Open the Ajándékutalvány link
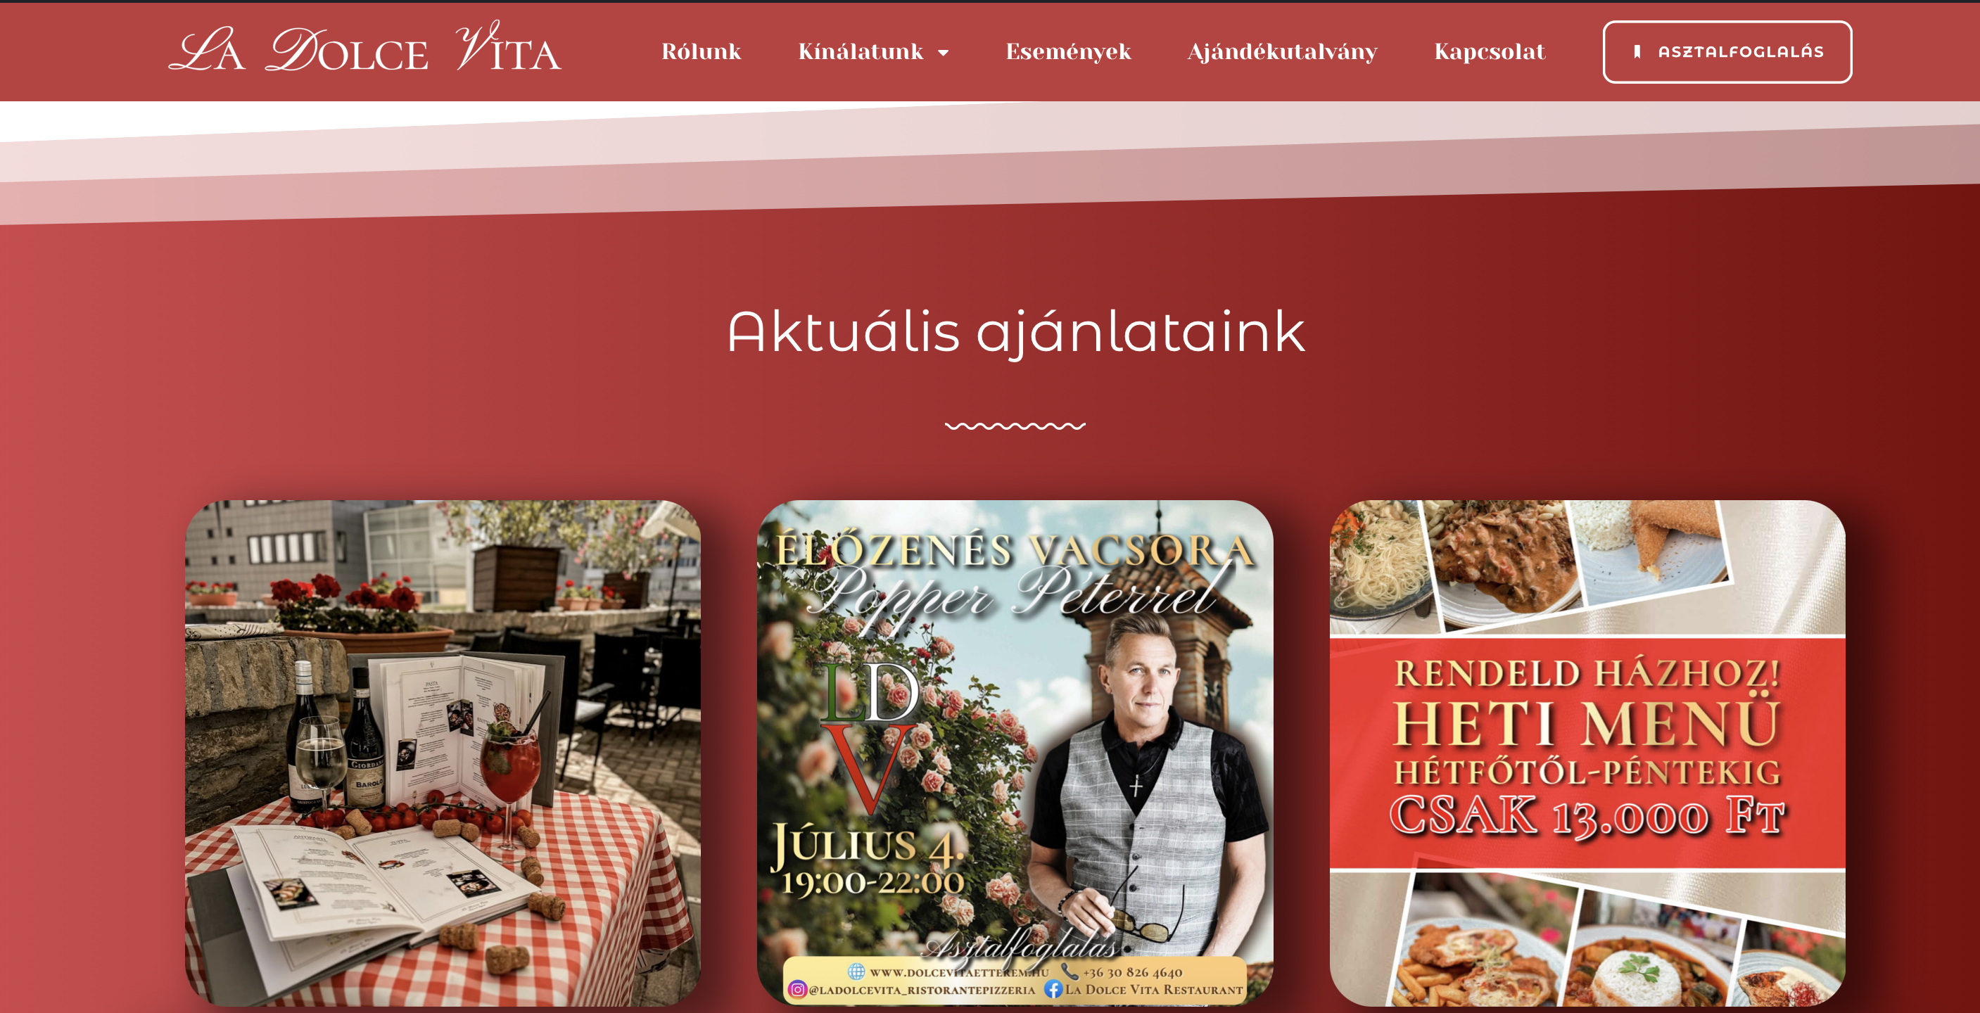 [x=1282, y=51]
